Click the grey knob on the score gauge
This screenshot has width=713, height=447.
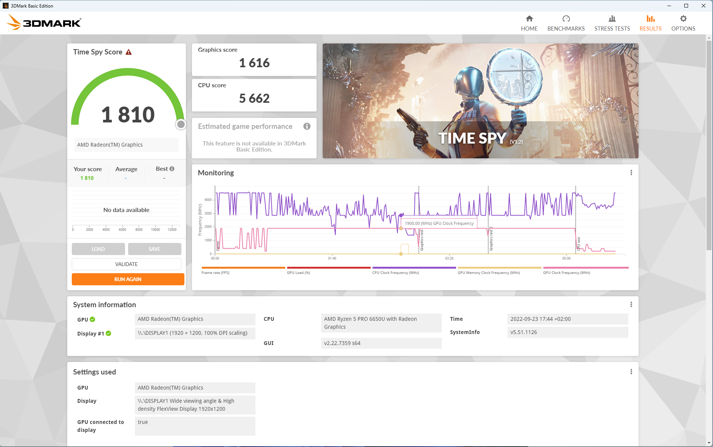tap(181, 124)
